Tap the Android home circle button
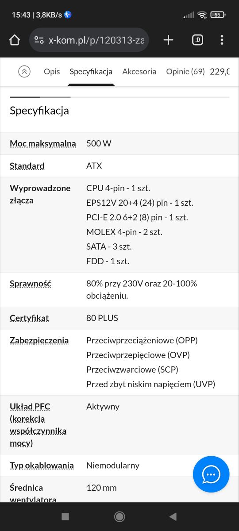This screenshot has height=531, width=239. (119, 516)
